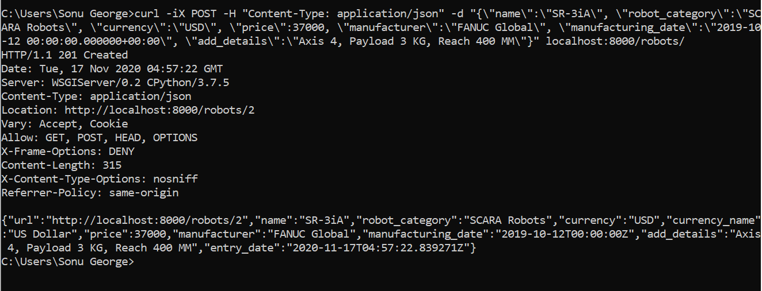Click the "Content-Length: 315" line
Screen dimensions: 762x291
(62, 165)
